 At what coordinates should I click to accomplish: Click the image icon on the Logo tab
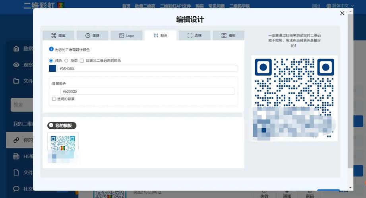(122, 35)
